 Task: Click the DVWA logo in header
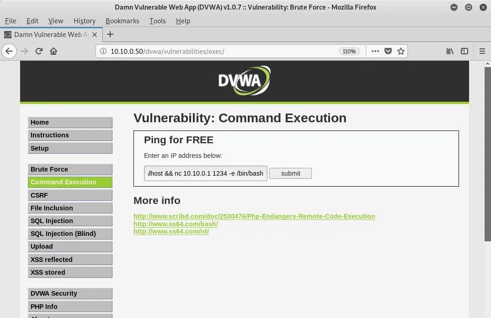click(x=244, y=81)
